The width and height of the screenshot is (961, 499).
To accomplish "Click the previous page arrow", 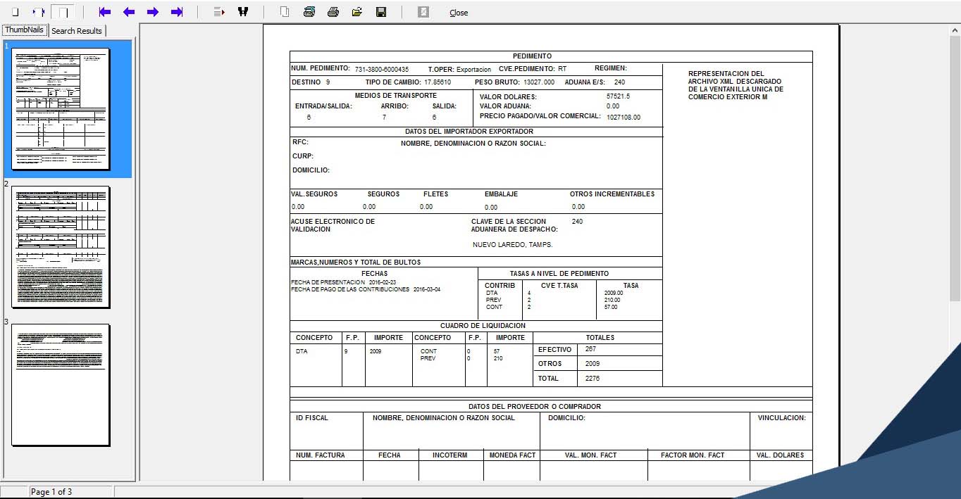I will [129, 12].
